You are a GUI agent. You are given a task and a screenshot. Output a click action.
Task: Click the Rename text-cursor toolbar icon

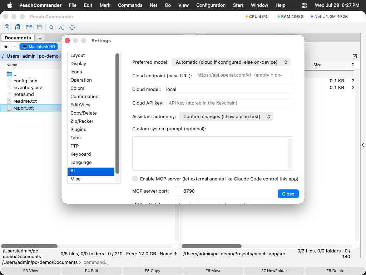coord(61,27)
